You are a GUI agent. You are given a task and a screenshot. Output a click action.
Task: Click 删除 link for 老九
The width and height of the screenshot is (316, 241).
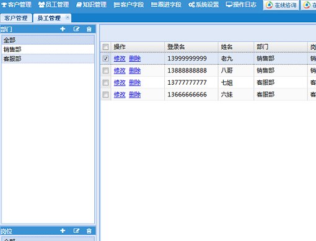pos(134,59)
